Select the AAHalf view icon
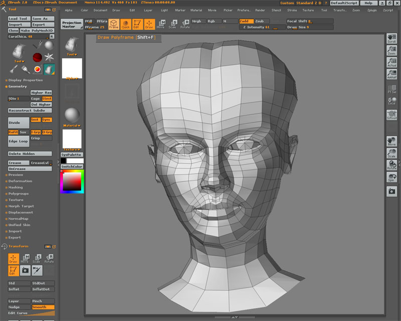The width and height of the screenshot is (401, 321). (x=391, y=74)
